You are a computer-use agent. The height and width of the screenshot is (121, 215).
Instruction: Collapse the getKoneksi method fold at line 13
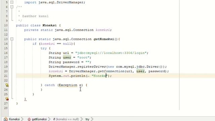point(12,39)
